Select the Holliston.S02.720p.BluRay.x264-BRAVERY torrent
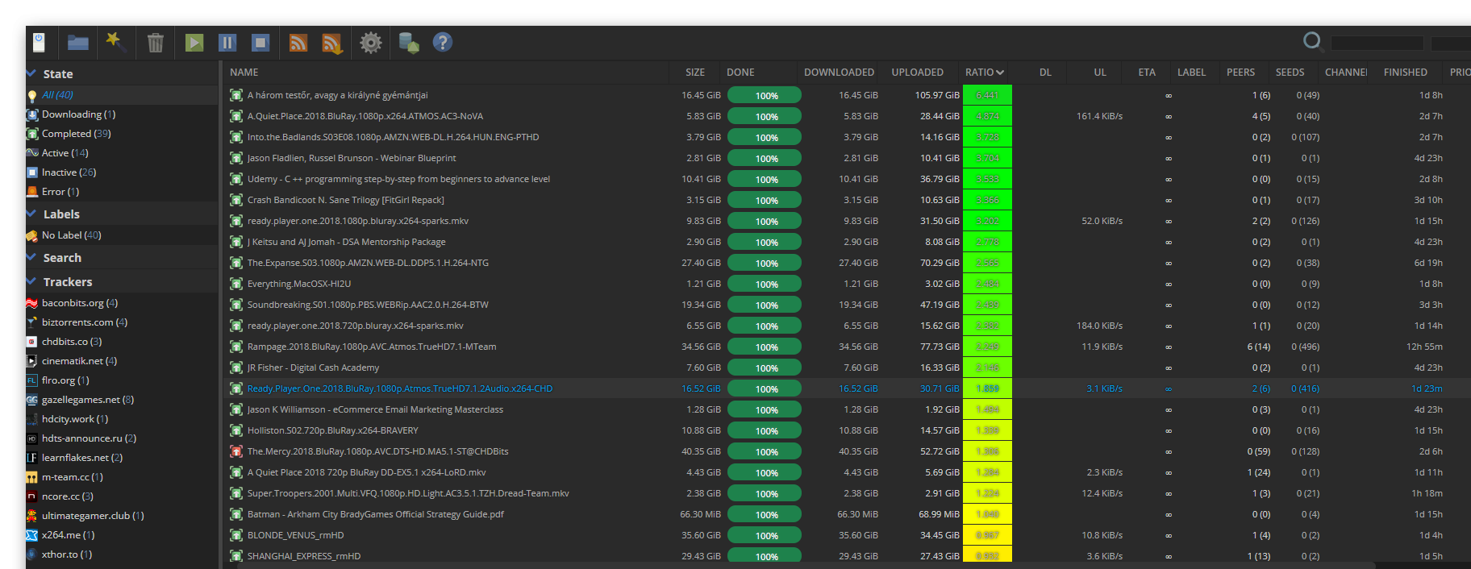 [847, 430]
